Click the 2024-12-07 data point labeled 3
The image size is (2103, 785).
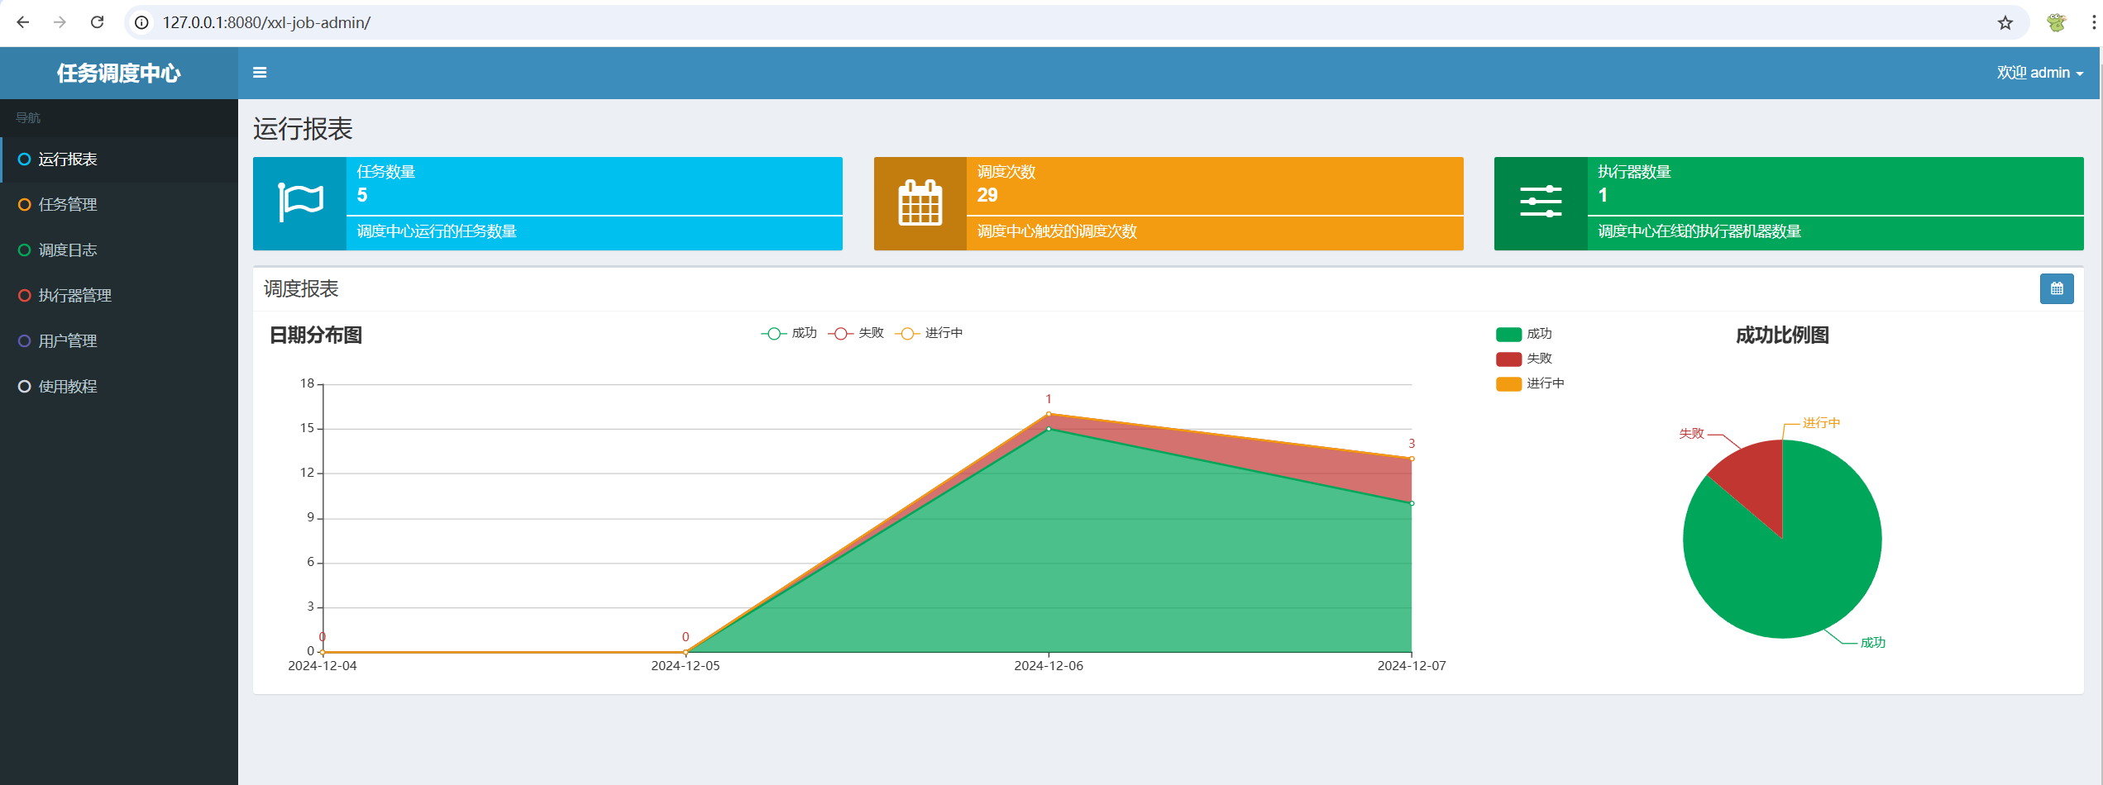pyautogui.click(x=1412, y=459)
